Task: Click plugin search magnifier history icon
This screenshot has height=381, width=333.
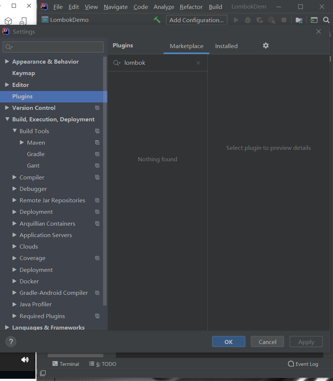Action: (x=117, y=63)
